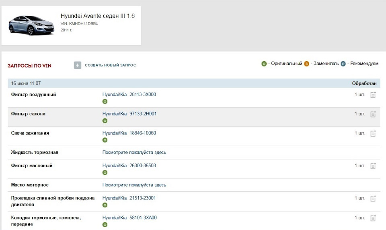Image resolution: width=386 pixels, height=230 pixels.
Task: Click note icon for Фильтр масляный row
Action: click(x=373, y=166)
